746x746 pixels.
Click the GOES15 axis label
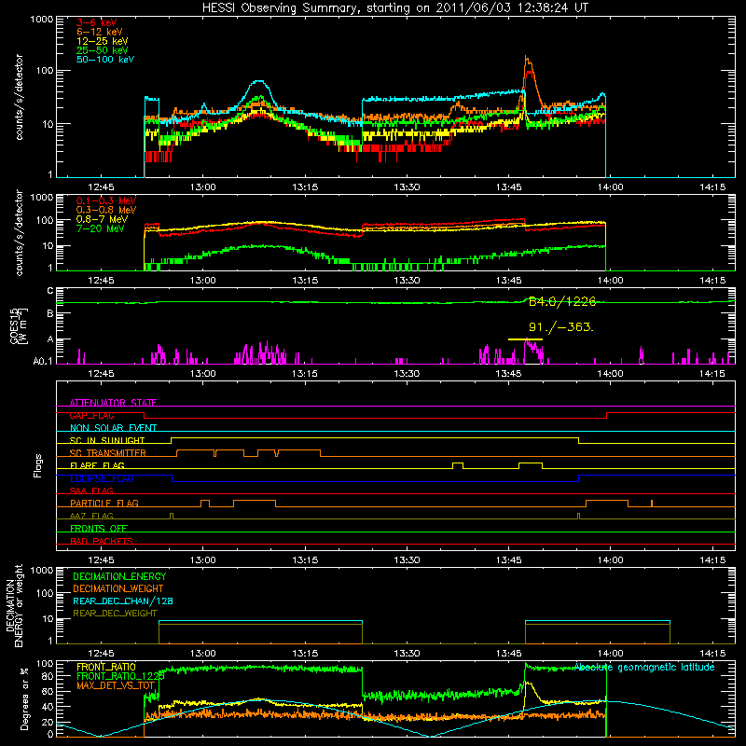19,326
